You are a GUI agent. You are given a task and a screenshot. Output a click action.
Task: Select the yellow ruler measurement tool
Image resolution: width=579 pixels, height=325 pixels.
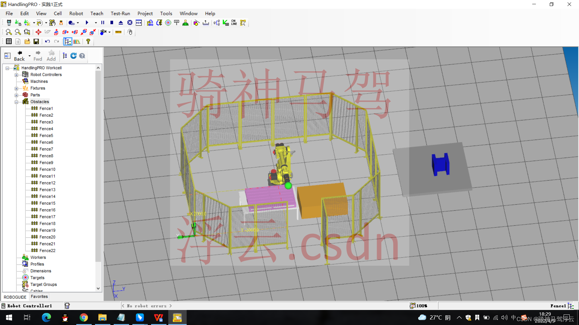click(x=119, y=32)
